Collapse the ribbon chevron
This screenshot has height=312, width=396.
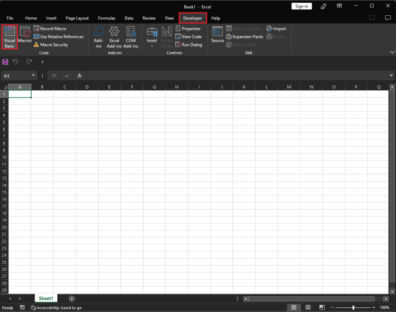pos(392,52)
